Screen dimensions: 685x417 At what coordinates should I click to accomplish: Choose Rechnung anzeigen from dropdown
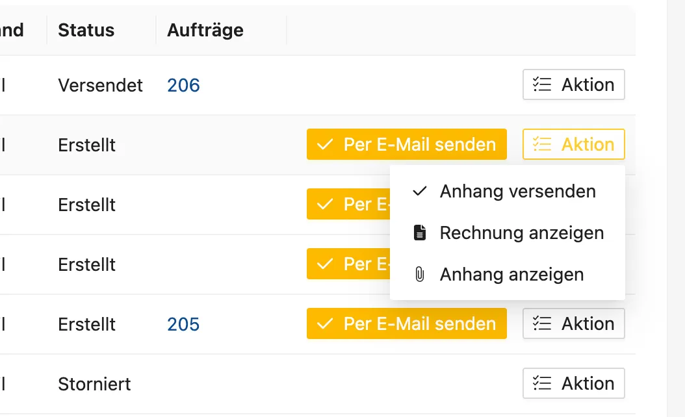(x=507, y=233)
